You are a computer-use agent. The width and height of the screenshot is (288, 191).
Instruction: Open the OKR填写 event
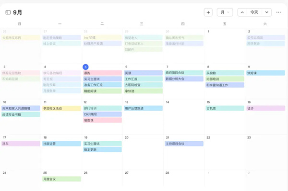(102, 114)
